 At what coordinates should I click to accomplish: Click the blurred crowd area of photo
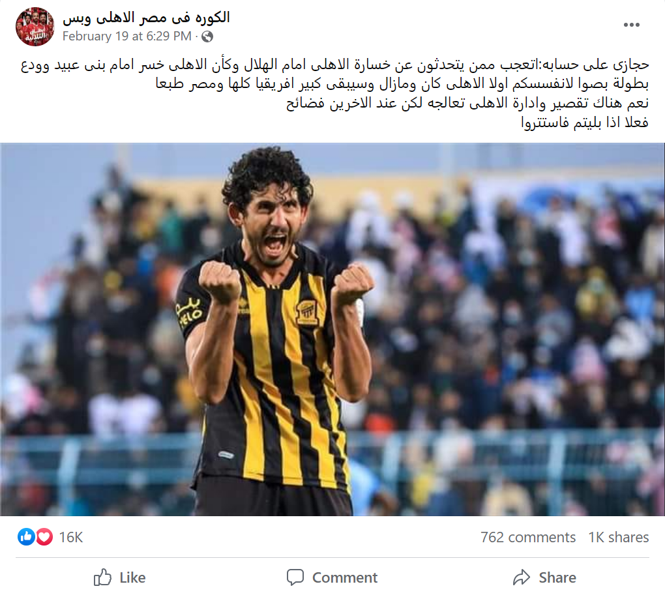click(509, 318)
